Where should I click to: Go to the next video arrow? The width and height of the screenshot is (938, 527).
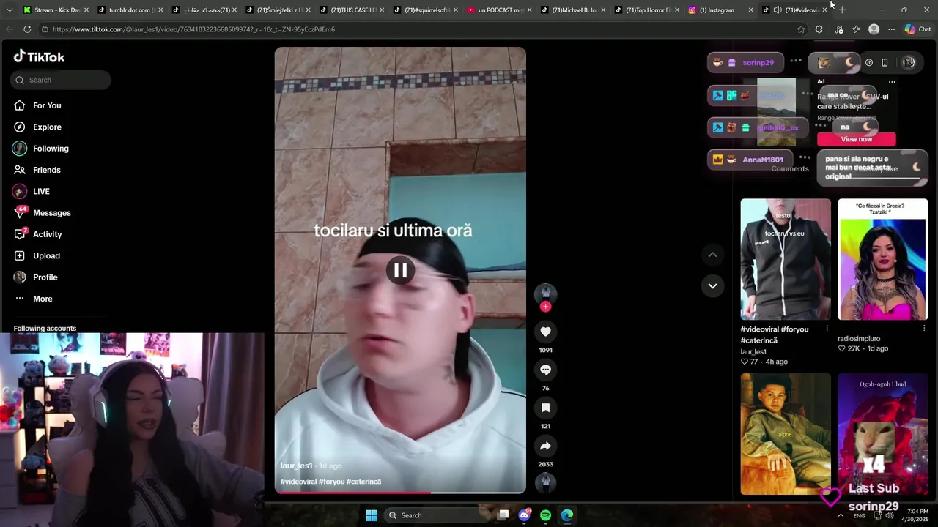pos(712,285)
